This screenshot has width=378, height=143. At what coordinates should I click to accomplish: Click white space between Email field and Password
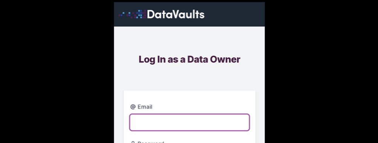[189, 136]
